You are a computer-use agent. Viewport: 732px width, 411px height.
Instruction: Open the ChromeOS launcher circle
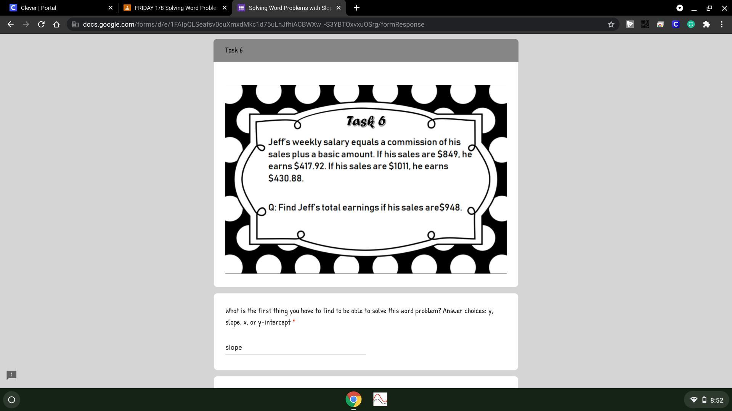[11, 400]
